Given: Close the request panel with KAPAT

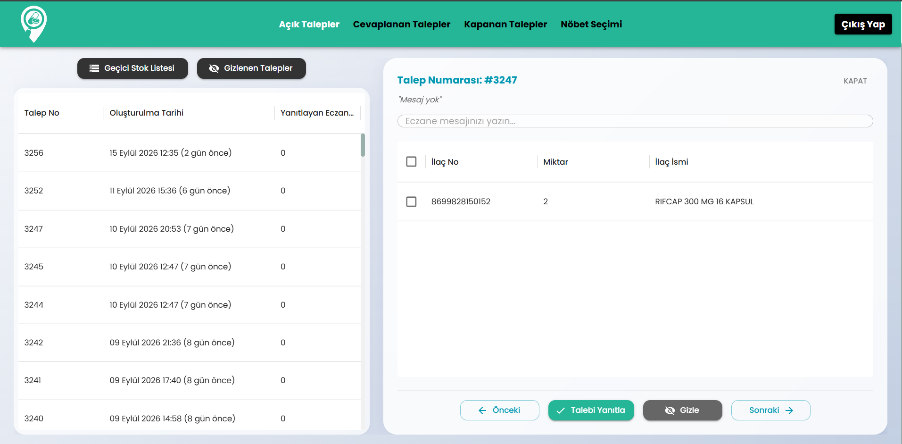Looking at the screenshot, I should [855, 81].
